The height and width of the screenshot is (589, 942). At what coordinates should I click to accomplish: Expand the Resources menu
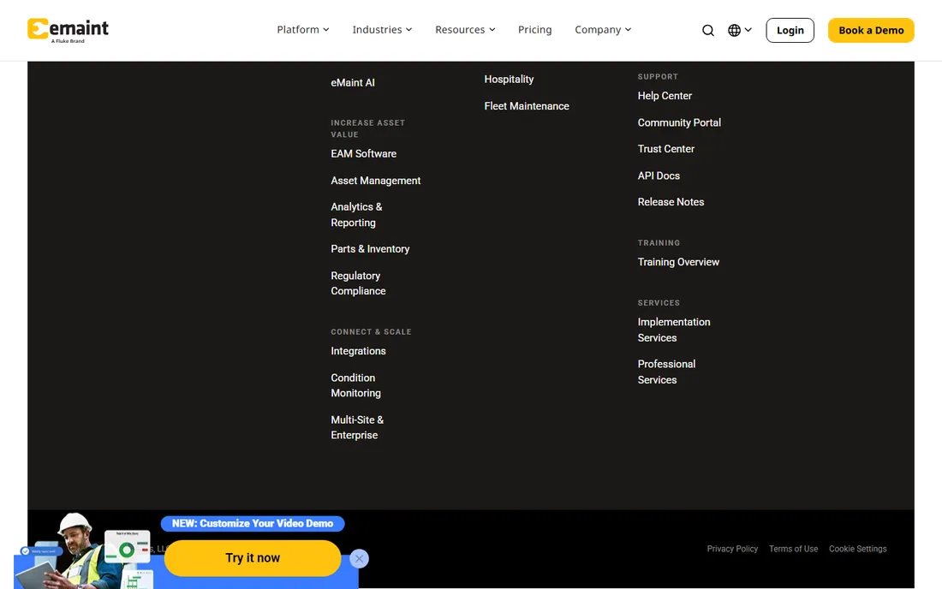(465, 29)
